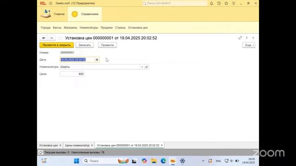The image size is (296, 166).
Task: Click the global search field
Action: pos(175,3)
